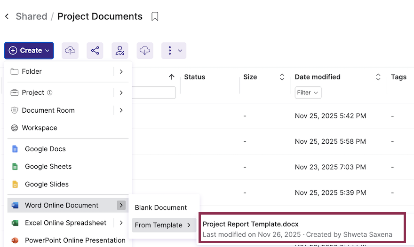
Task: Click the Document Room shield icon
Action: click(14, 110)
